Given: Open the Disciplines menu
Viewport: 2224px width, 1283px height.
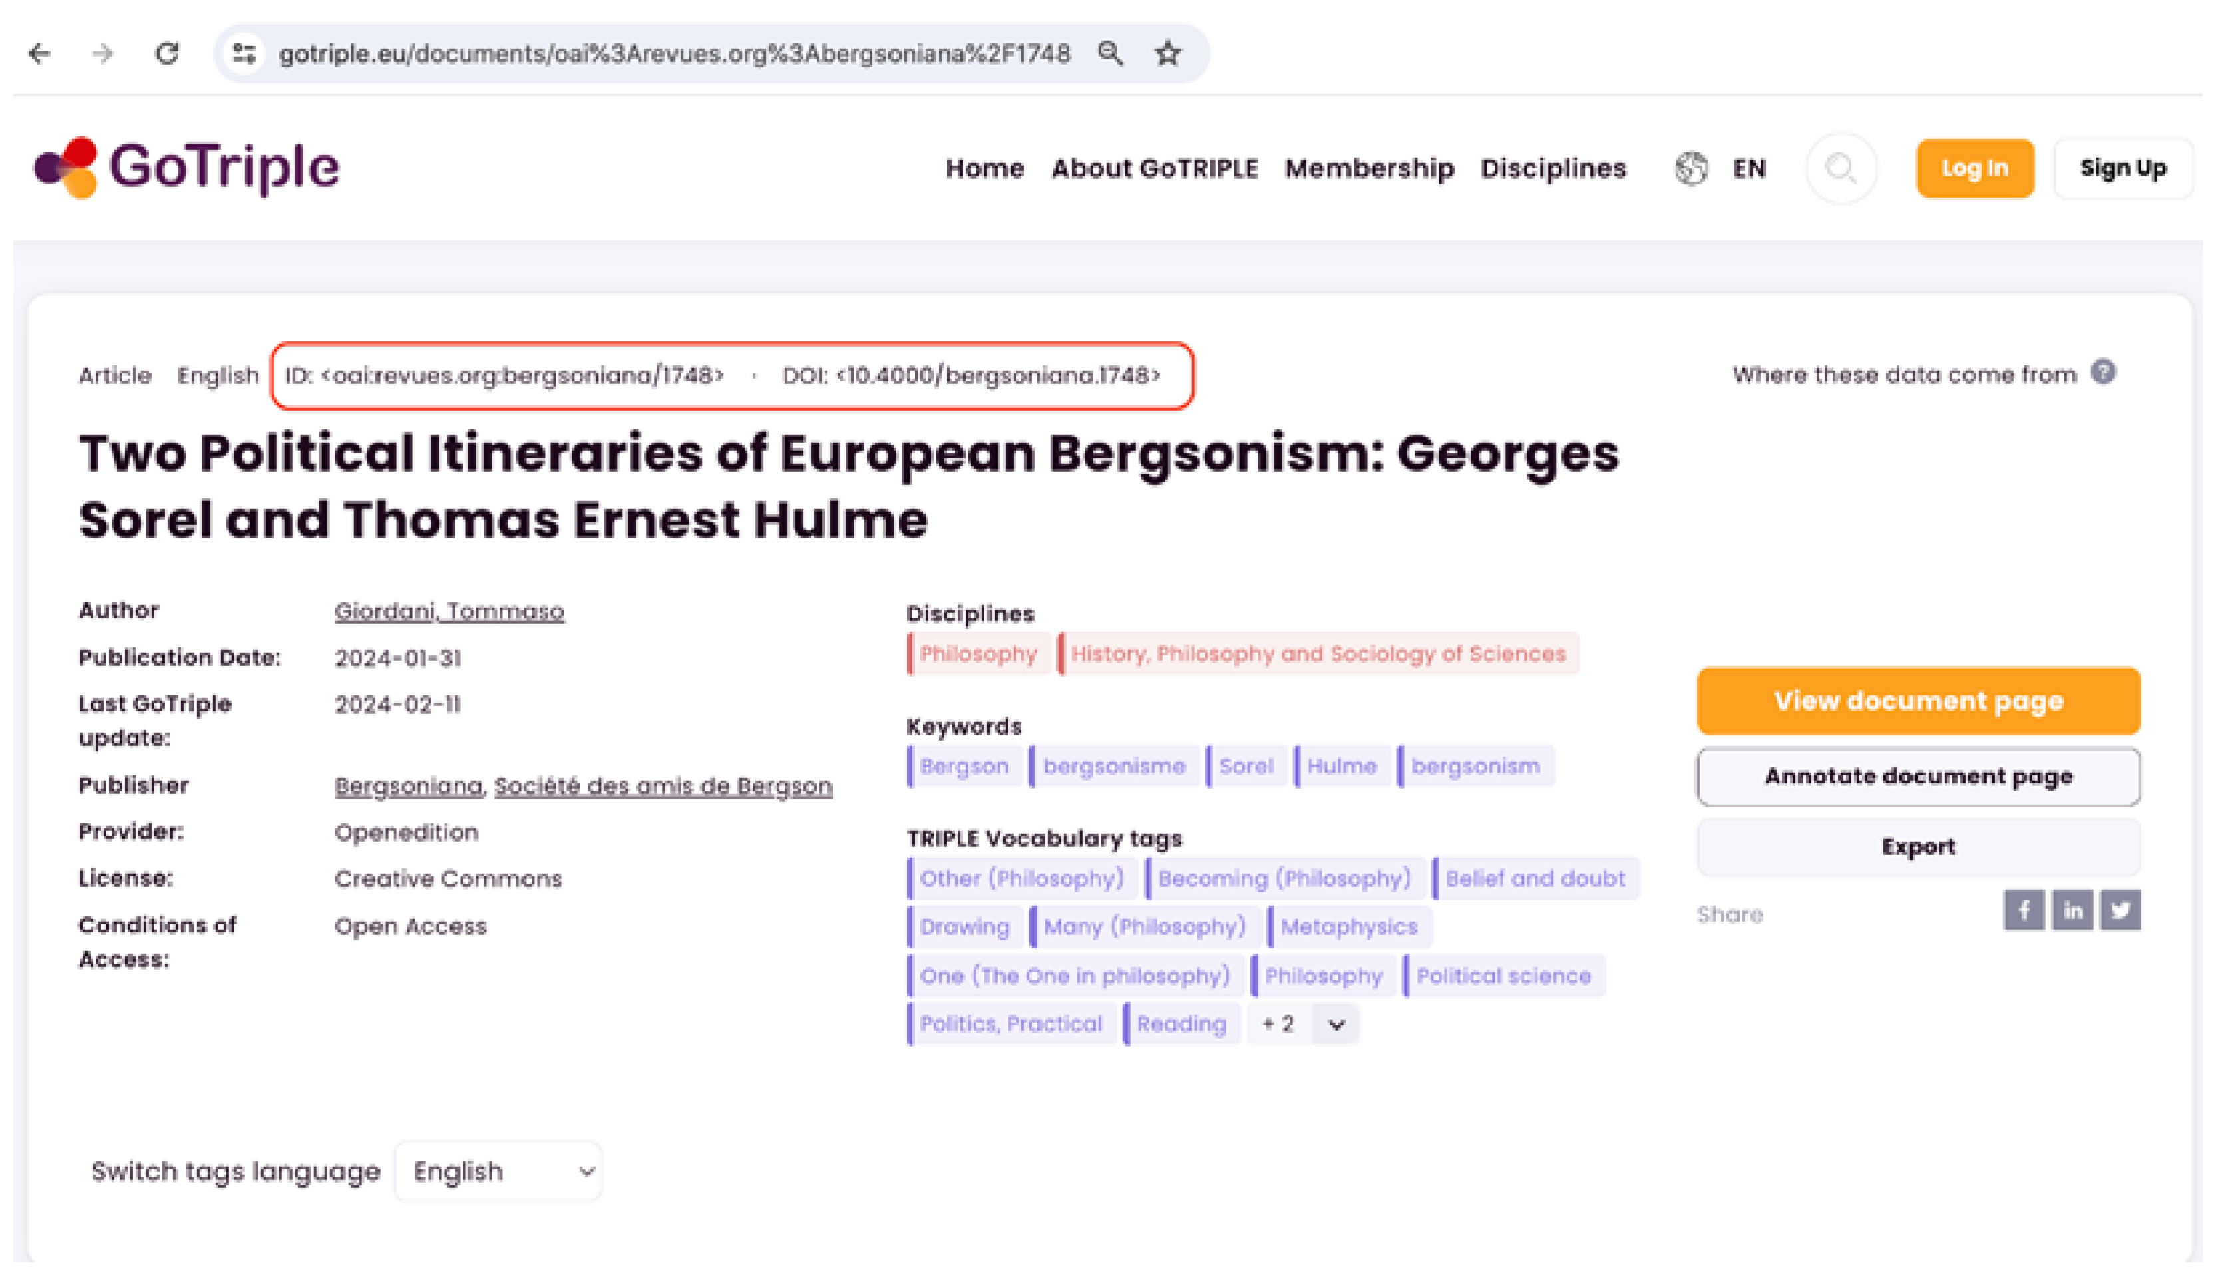Looking at the screenshot, I should click(x=1555, y=168).
